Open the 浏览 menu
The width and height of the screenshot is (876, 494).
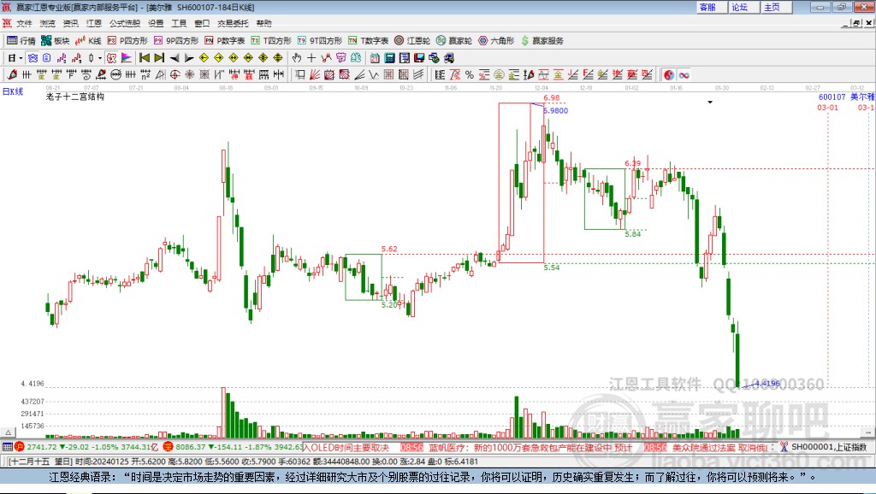coord(48,23)
